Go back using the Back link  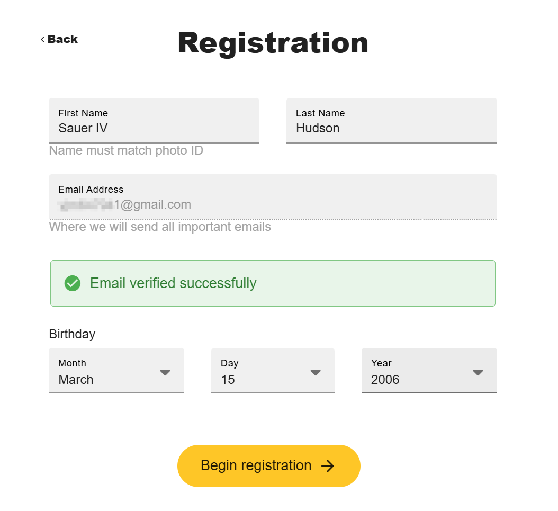[62, 39]
